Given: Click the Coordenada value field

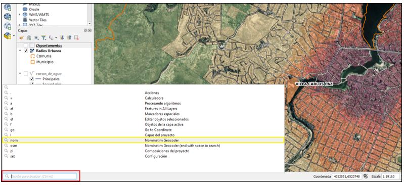Looking at the screenshot, I should pyautogui.click(x=347, y=176).
